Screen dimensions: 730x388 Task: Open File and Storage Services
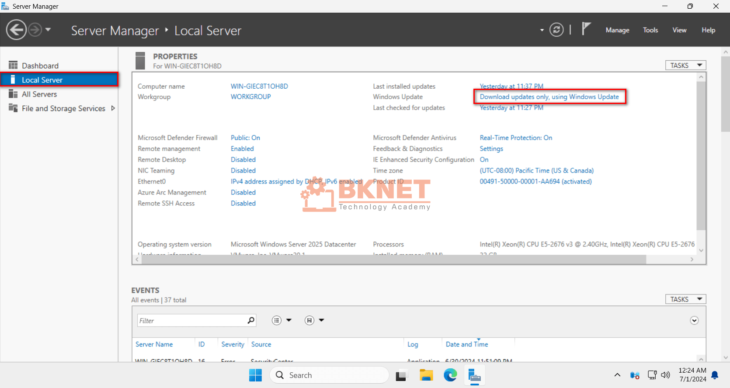click(63, 108)
